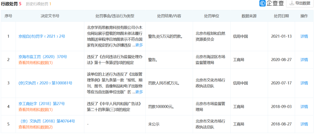Click the 处罚日期 column header
This screenshot has width=315, height=134.
point(281,16)
